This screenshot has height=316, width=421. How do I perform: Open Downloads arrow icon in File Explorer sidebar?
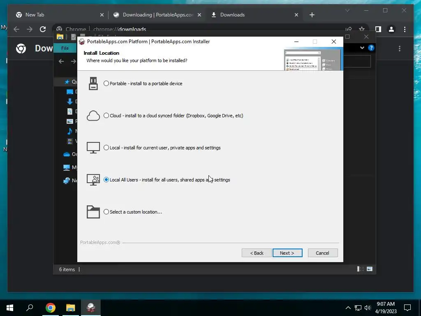click(70, 101)
